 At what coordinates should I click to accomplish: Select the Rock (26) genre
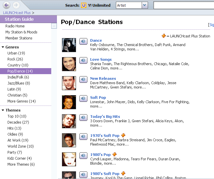[x=15, y=59]
